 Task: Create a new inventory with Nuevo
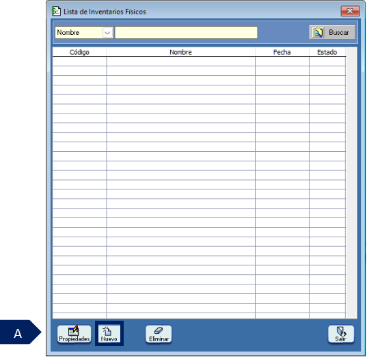[x=109, y=334]
